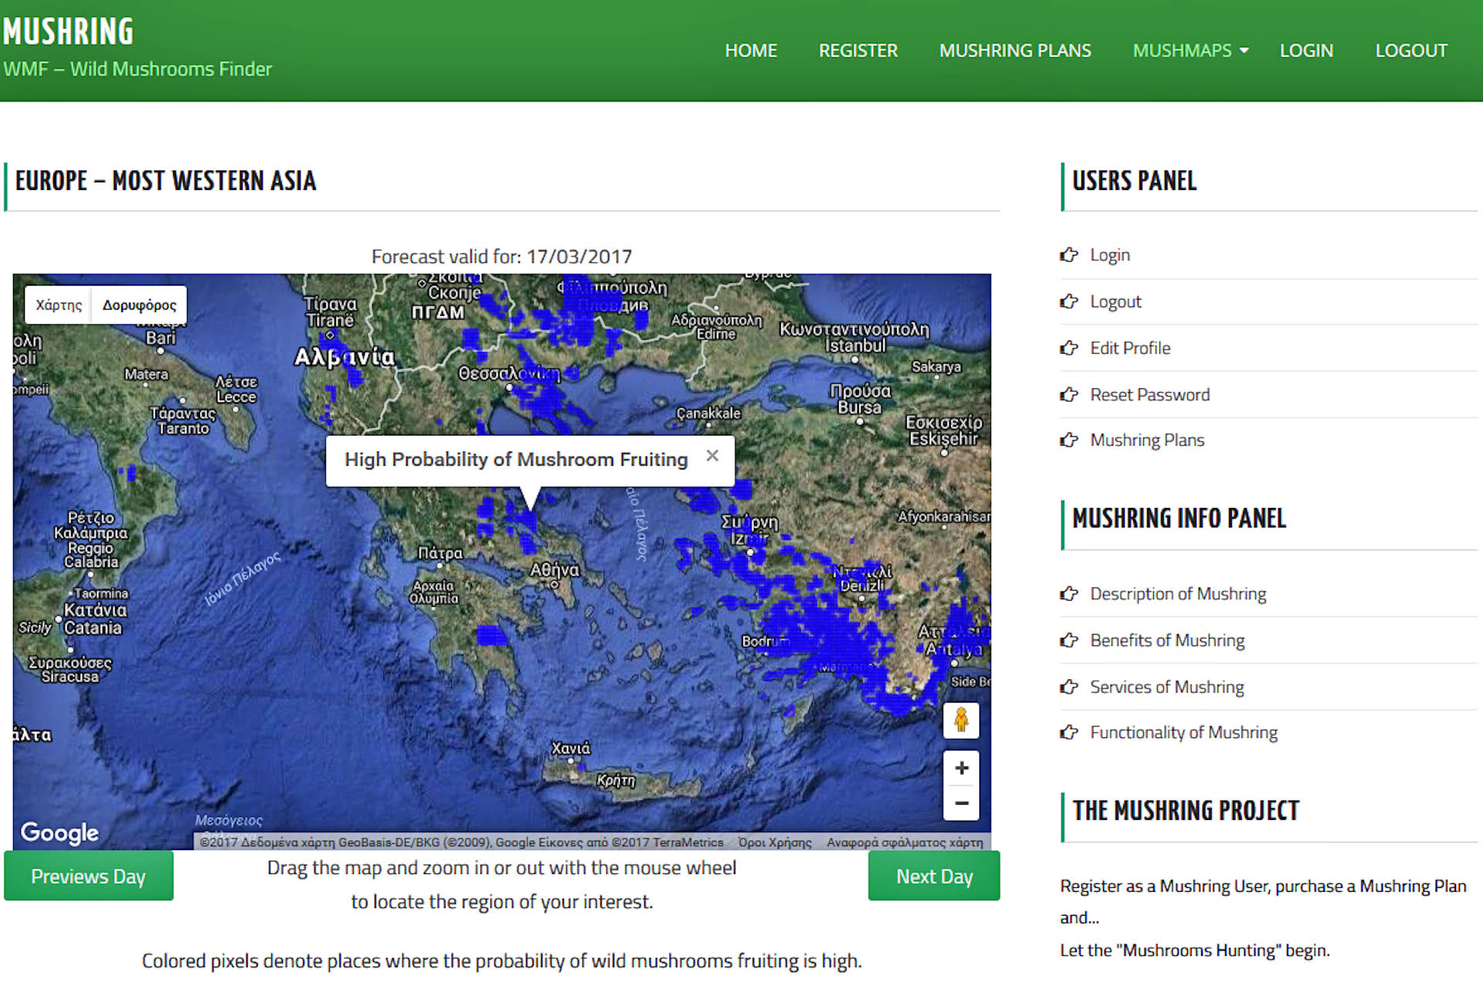Zoom out with the map minus button
Image resolution: width=1483 pixels, height=989 pixels.
pyautogui.click(x=961, y=803)
